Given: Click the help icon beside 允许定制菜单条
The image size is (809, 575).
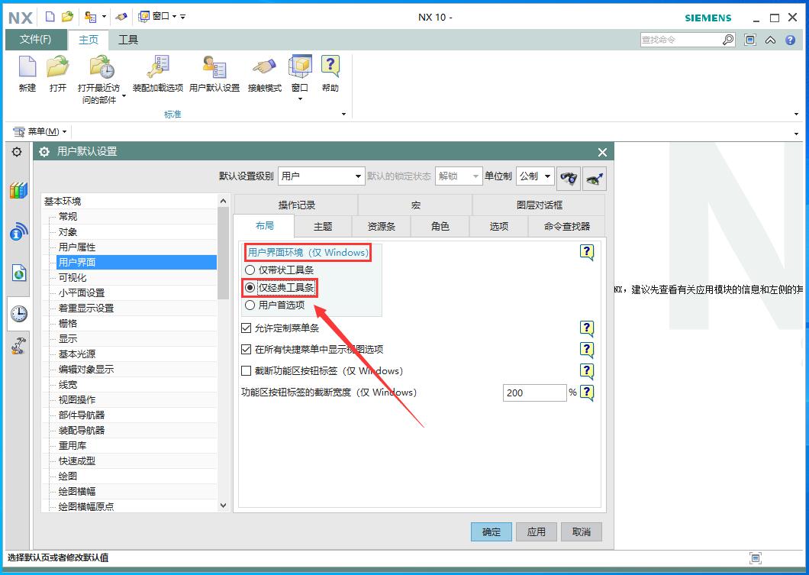Looking at the screenshot, I should click(x=586, y=328).
